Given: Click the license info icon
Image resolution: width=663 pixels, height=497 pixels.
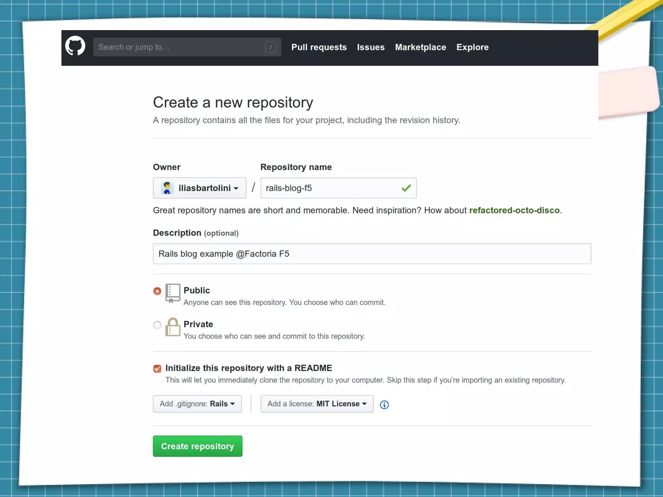Looking at the screenshot, I should coord(384,404).
